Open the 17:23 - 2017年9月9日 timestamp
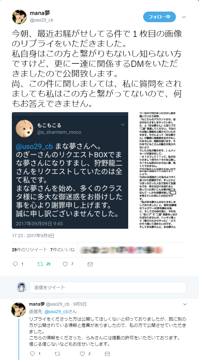Viewport: 199px width, 360px height. coord(33,236)
